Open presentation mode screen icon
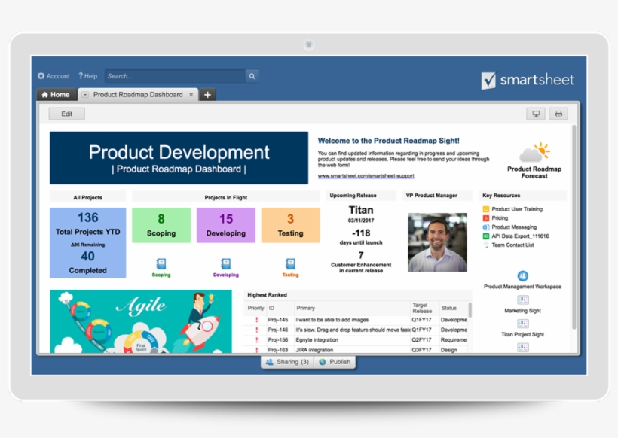 click(x=536, y=114)
